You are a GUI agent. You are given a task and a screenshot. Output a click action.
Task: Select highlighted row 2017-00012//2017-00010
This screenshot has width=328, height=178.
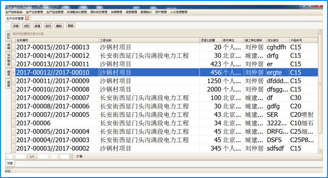166,73
